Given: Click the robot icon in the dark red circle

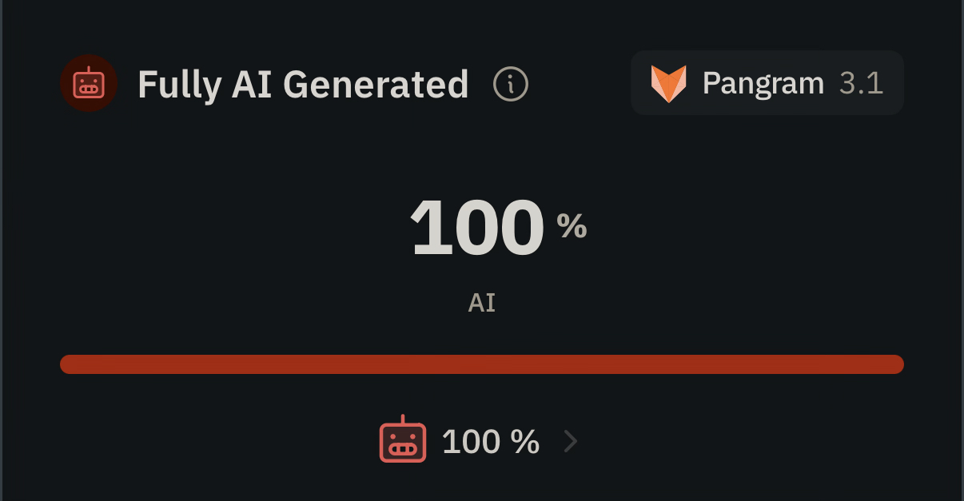Looking at the screenshot, I should [89, 84].
